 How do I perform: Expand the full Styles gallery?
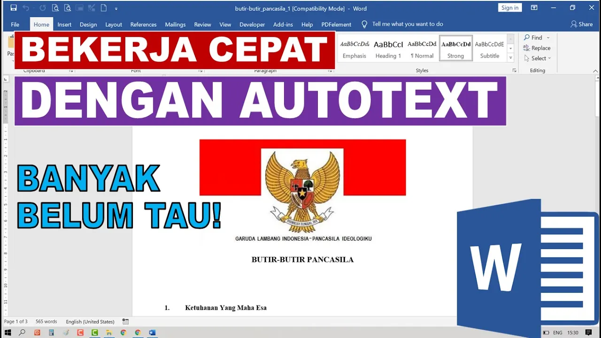point(511,57)
